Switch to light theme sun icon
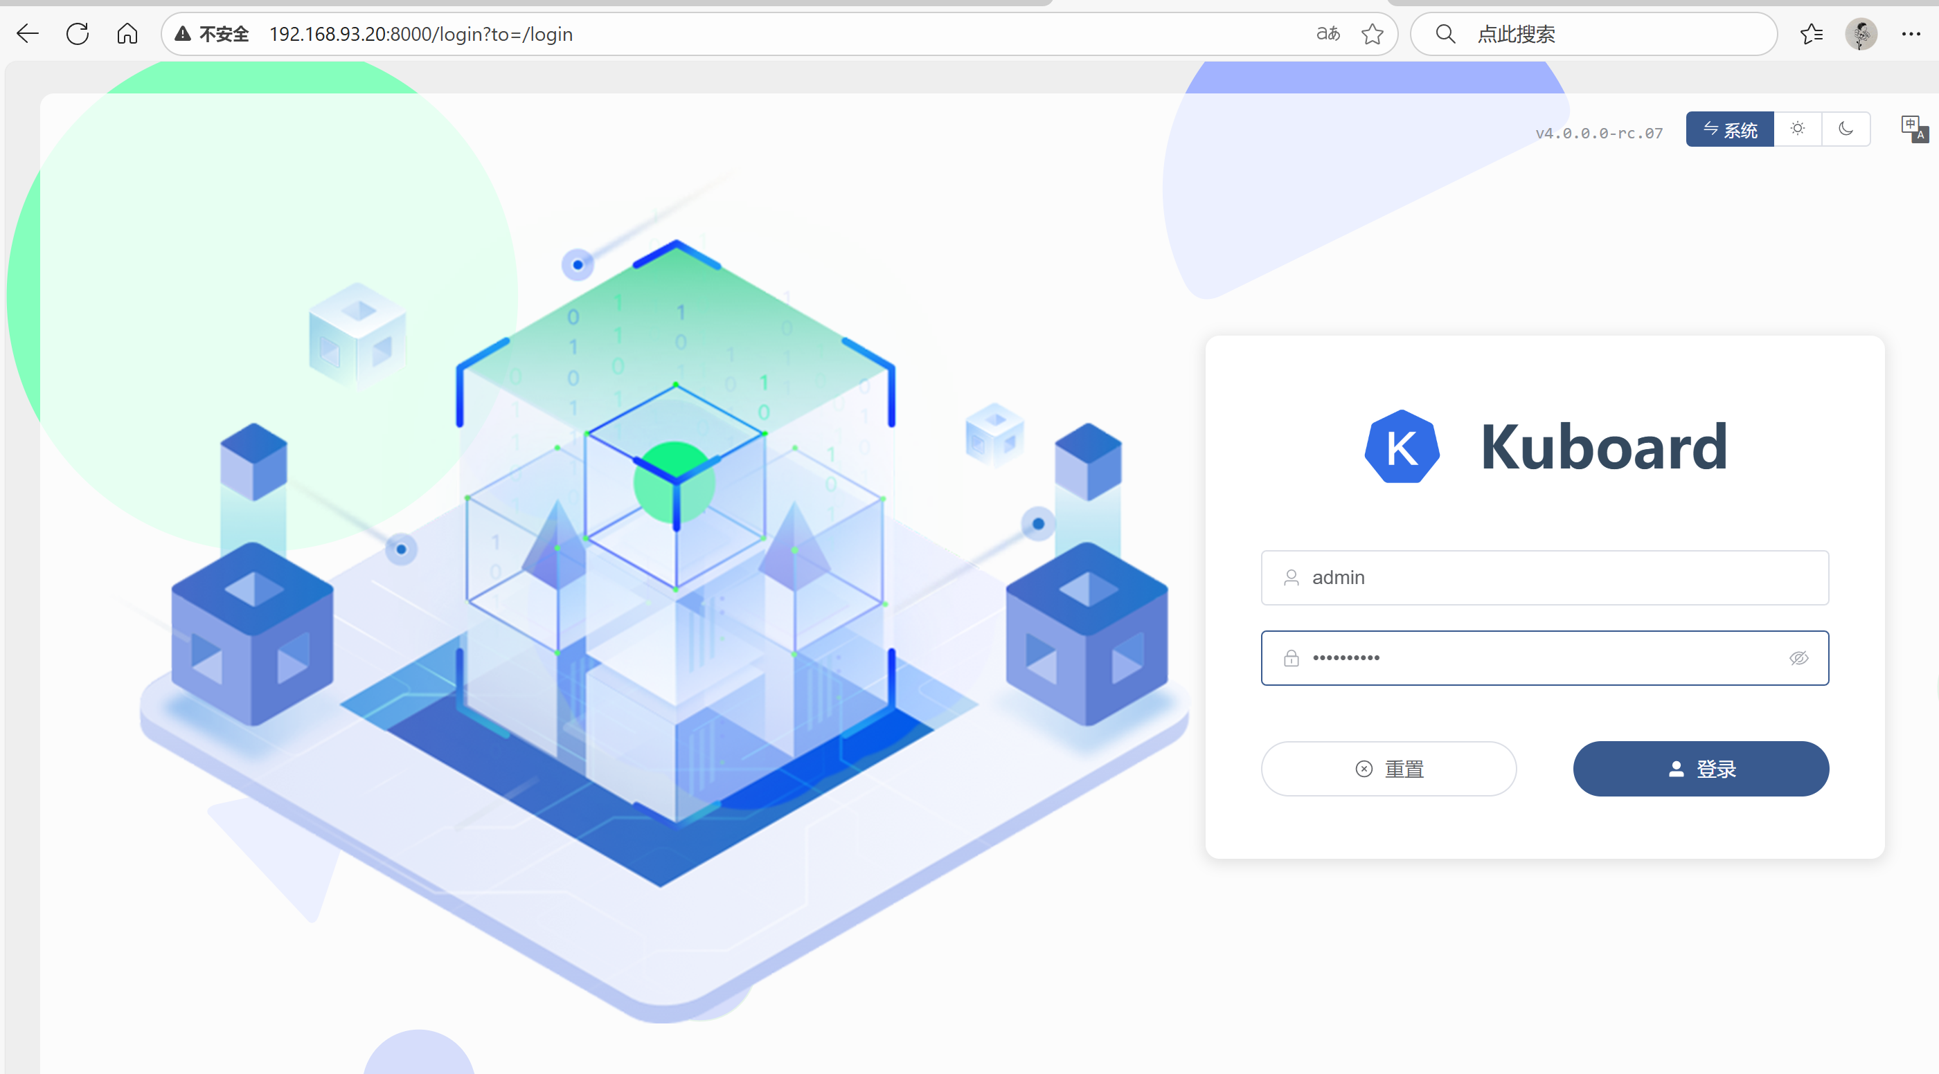This screenshot has width=1939, height=1074. (x=1798, y=129)
